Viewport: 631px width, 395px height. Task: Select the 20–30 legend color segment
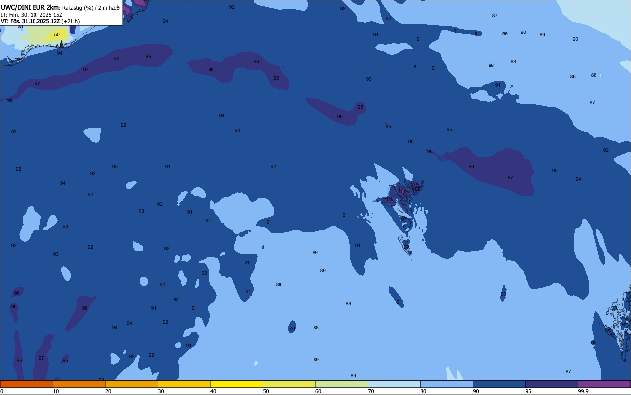point(132,384)
